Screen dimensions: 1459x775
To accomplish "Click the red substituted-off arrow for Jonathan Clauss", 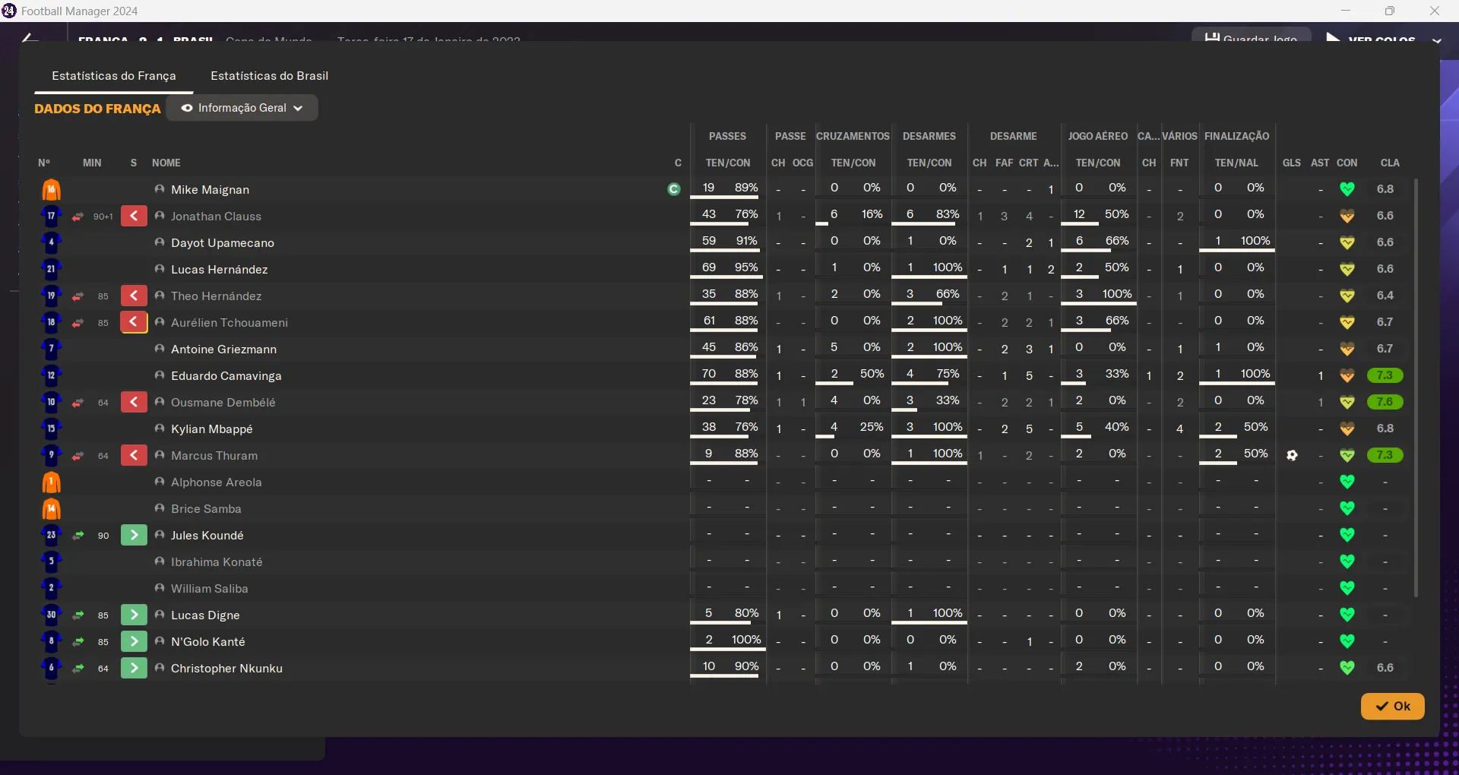I will (x=134, y=217).
